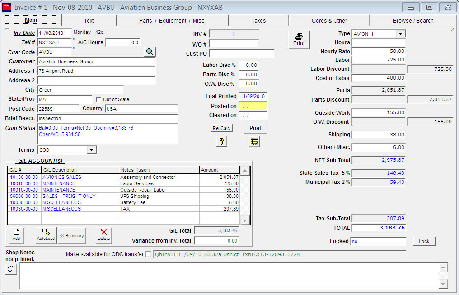
Task: Click the Post button
Action: [255, 128]
